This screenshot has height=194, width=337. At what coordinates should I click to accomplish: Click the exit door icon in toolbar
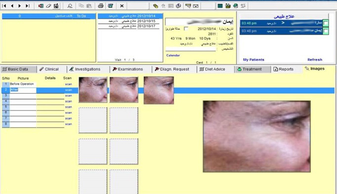41,6
